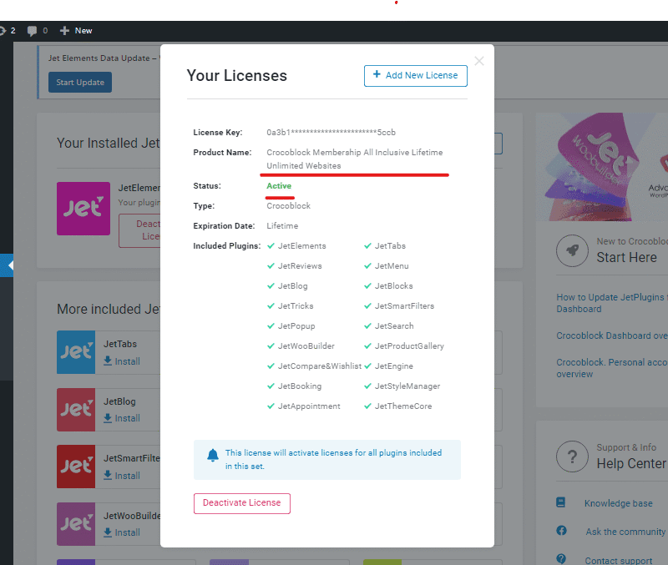The width and height of the screenshot is (668, 565).
Task: Click the Knowledge base book icon
Action: (x=561, y=502)
